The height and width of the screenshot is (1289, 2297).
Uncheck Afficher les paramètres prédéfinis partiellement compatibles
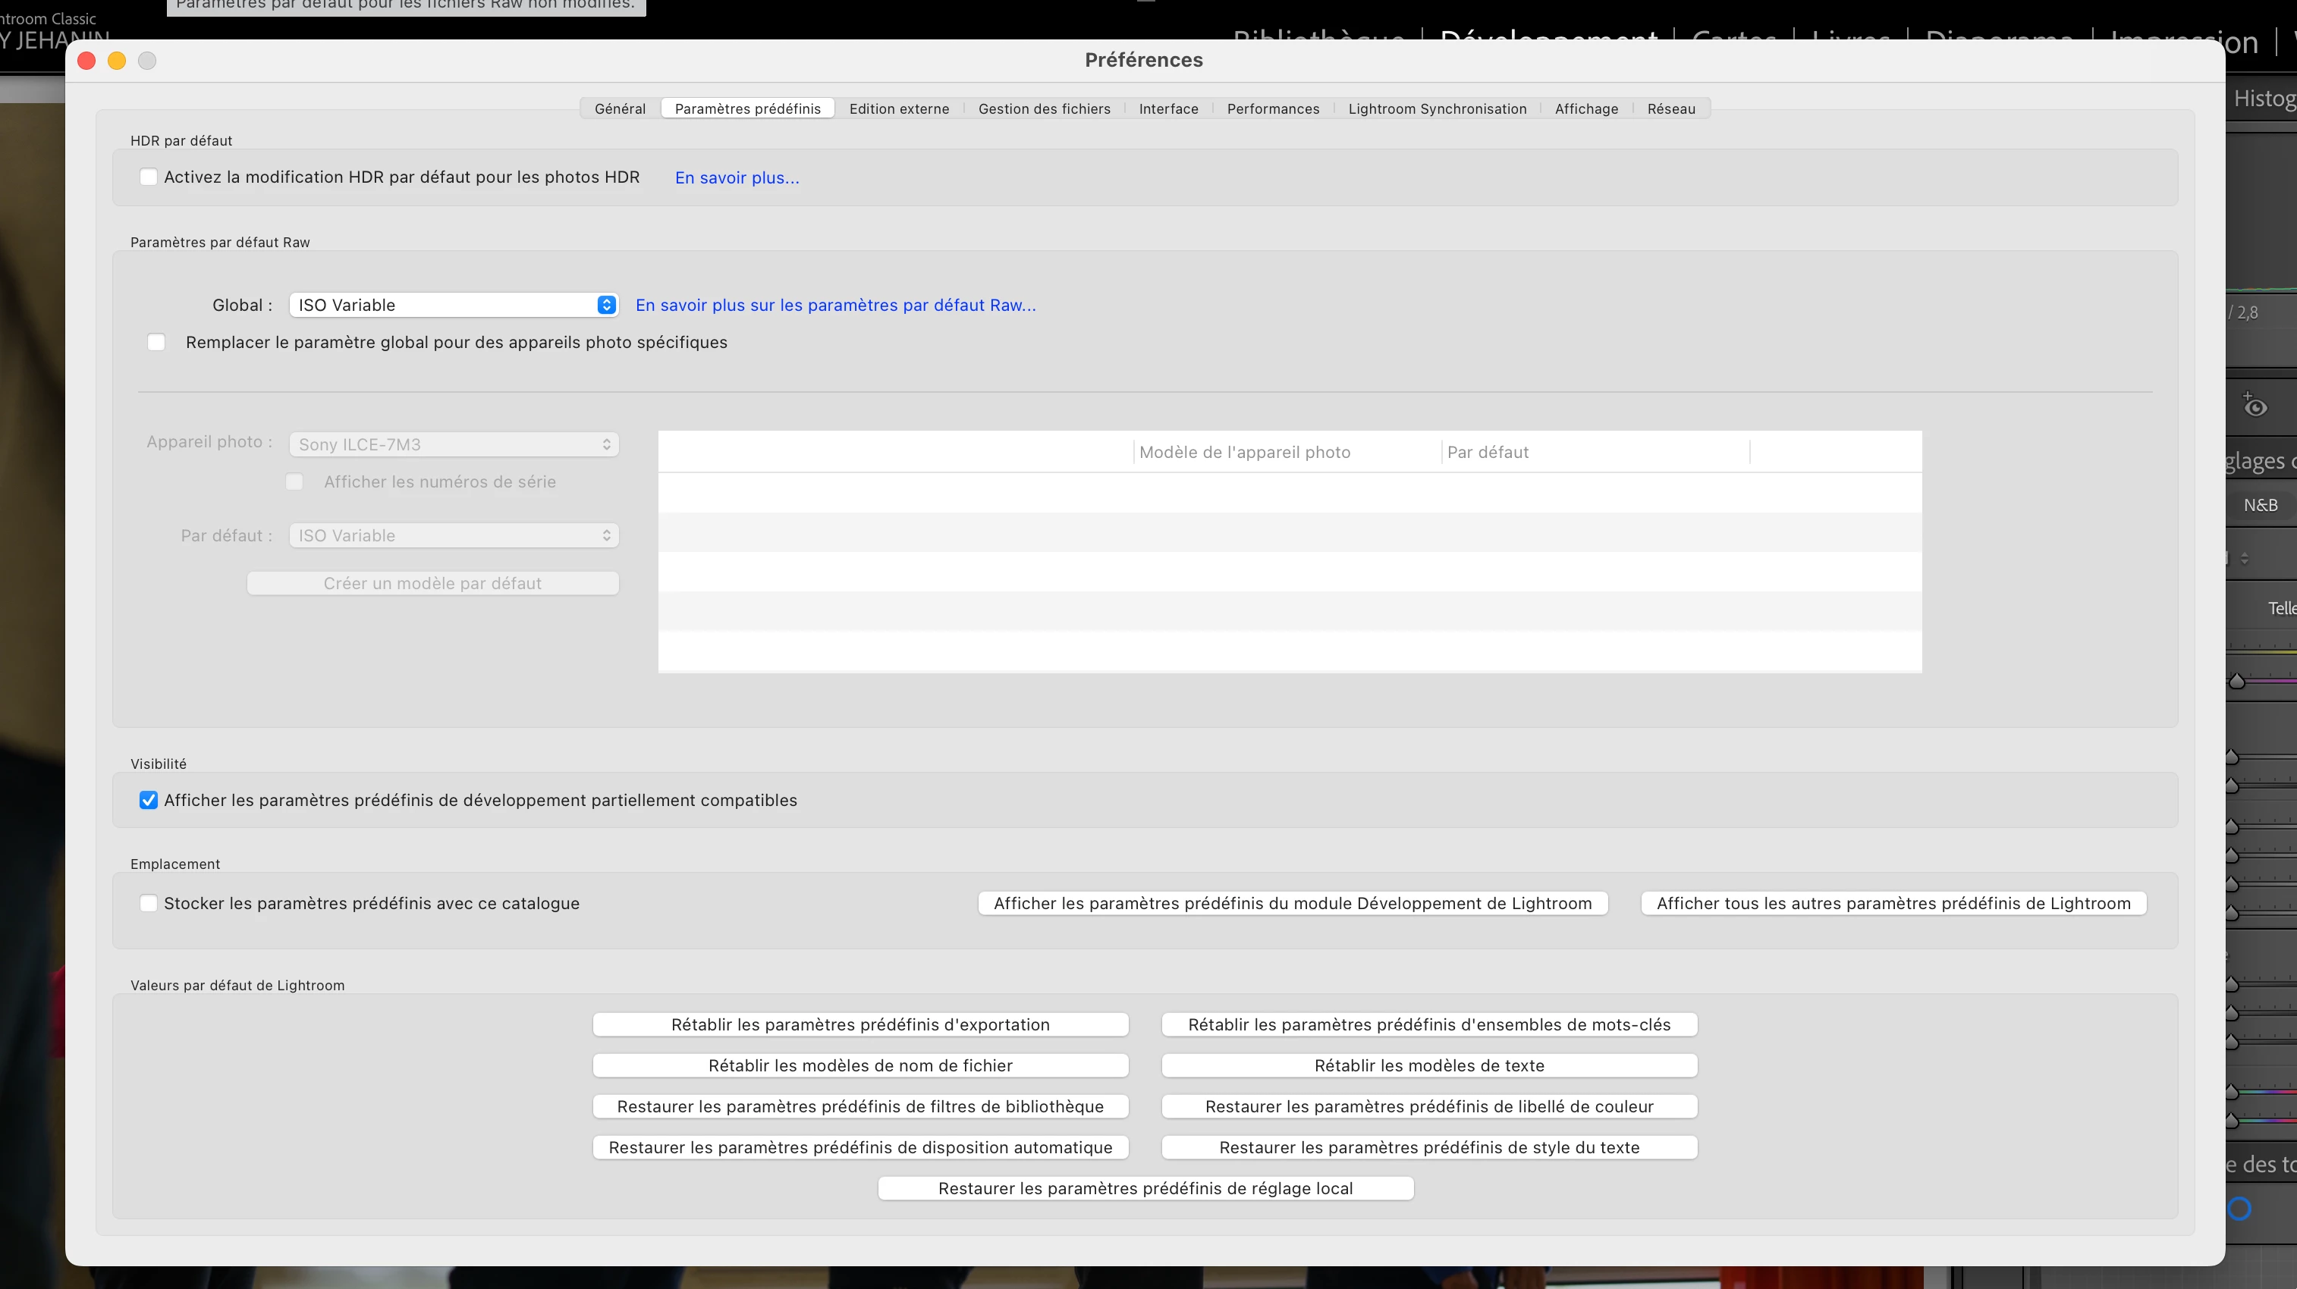tap(149, 801)
